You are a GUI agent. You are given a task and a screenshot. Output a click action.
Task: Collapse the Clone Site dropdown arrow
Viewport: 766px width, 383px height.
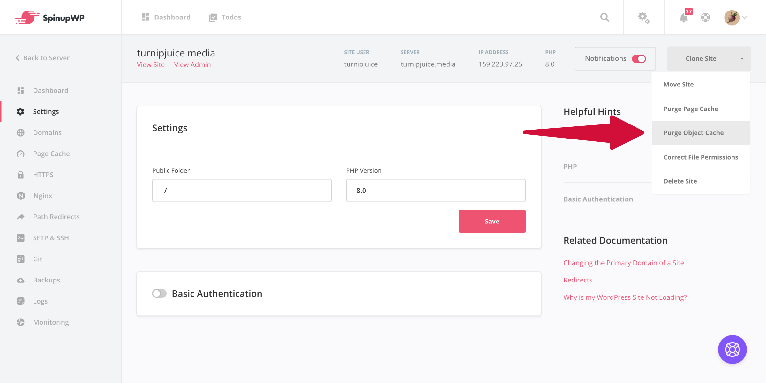[x=742, y=58]
